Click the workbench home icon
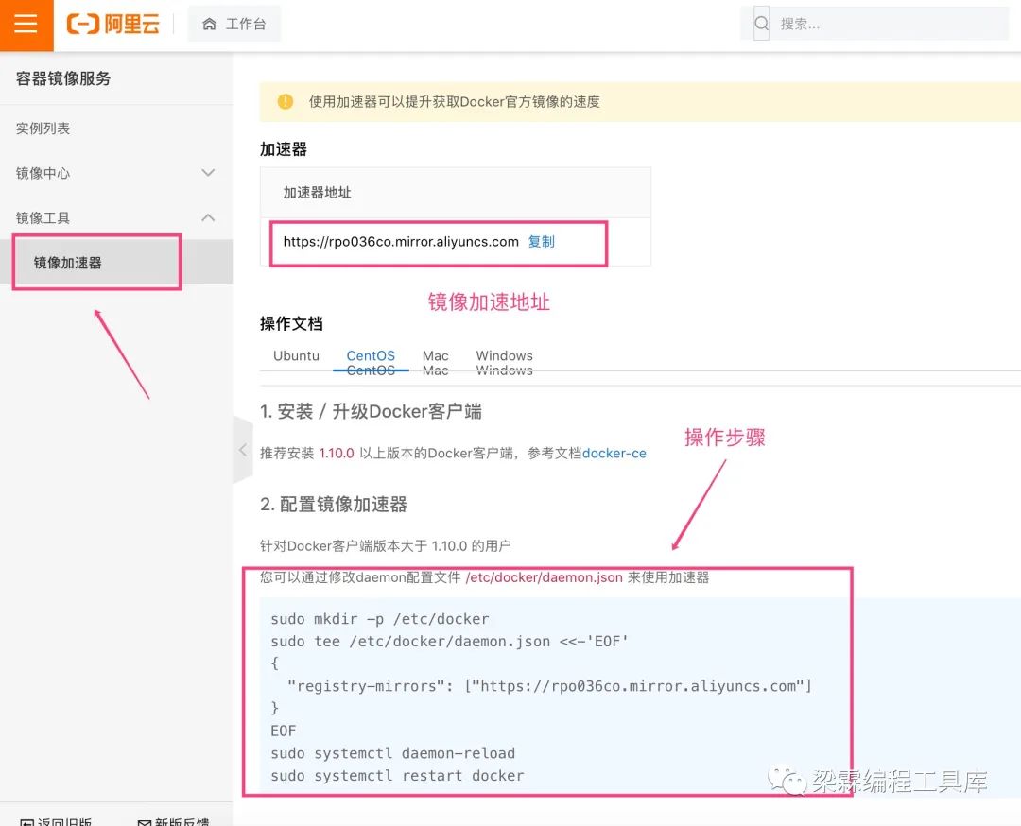The width and height of the screenshot is (1021, 826). pyautogui.click(x=209, y=24)
